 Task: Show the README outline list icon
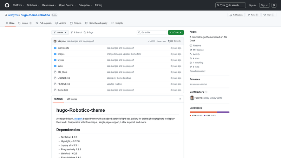(x=180, y=99)
